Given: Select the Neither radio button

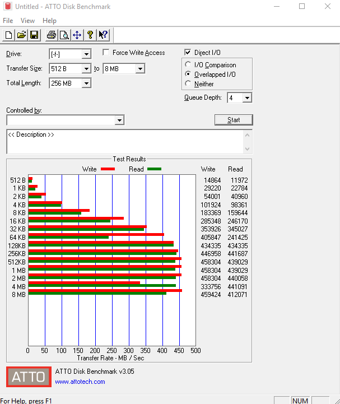Looking at the screenshot, I should click(188, 83).
